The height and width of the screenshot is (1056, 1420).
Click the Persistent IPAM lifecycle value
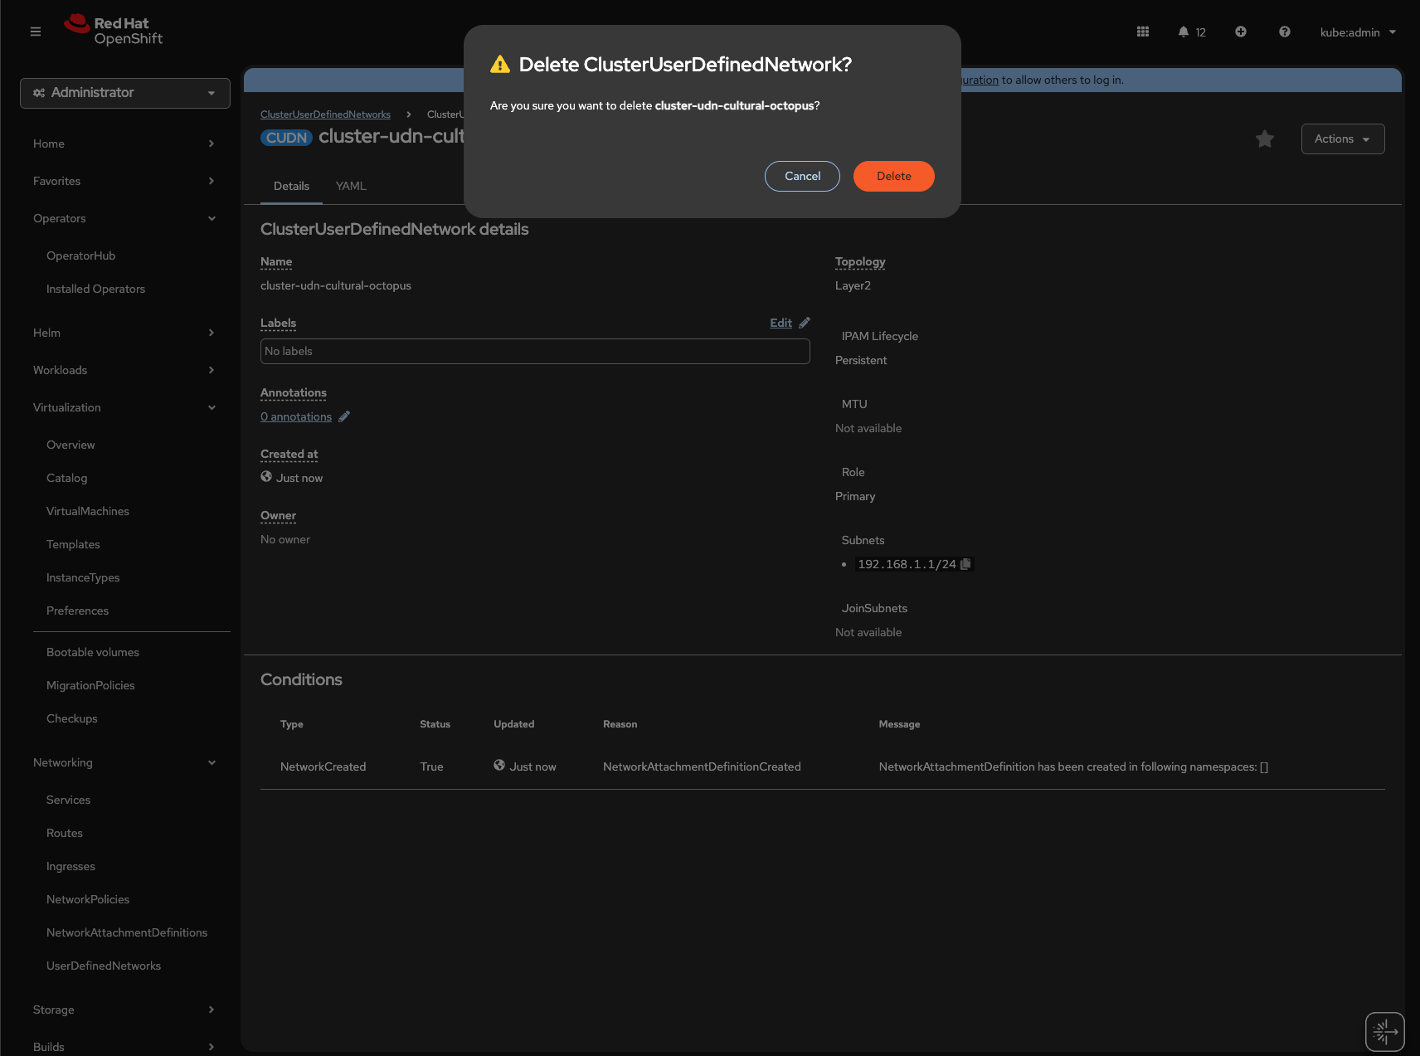[x=861, y=360]
